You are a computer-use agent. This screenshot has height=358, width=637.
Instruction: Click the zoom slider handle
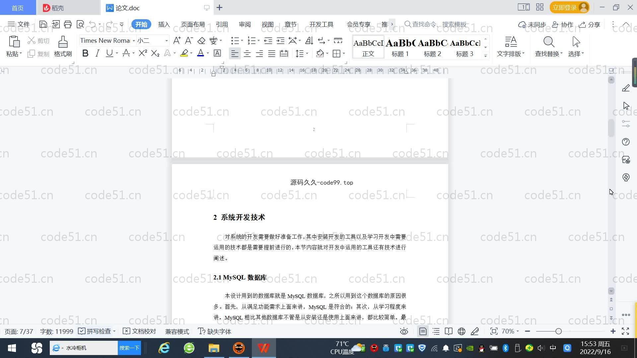(x=559, y=331)
